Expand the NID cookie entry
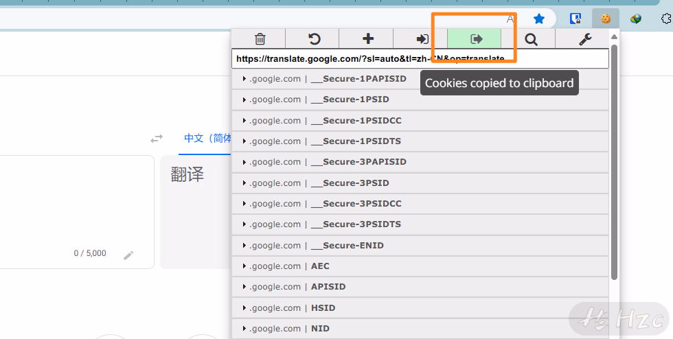 (420, 329)
